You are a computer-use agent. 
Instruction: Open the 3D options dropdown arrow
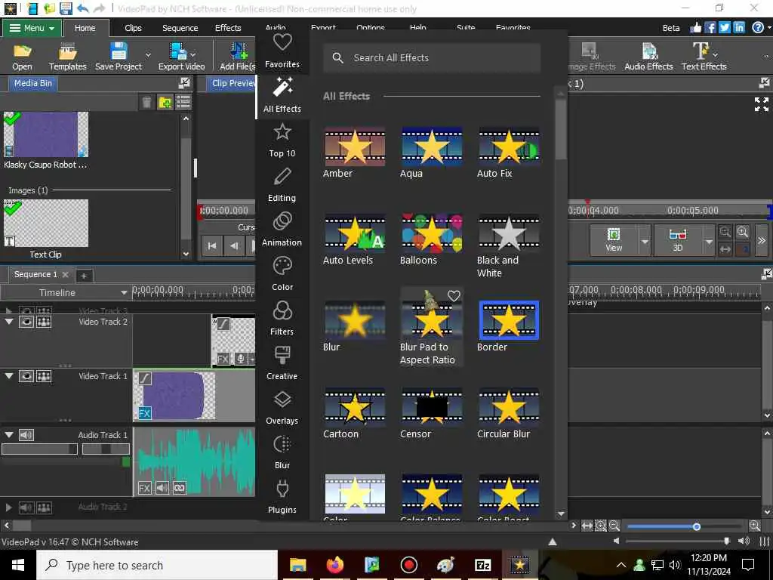pos(709,241)
